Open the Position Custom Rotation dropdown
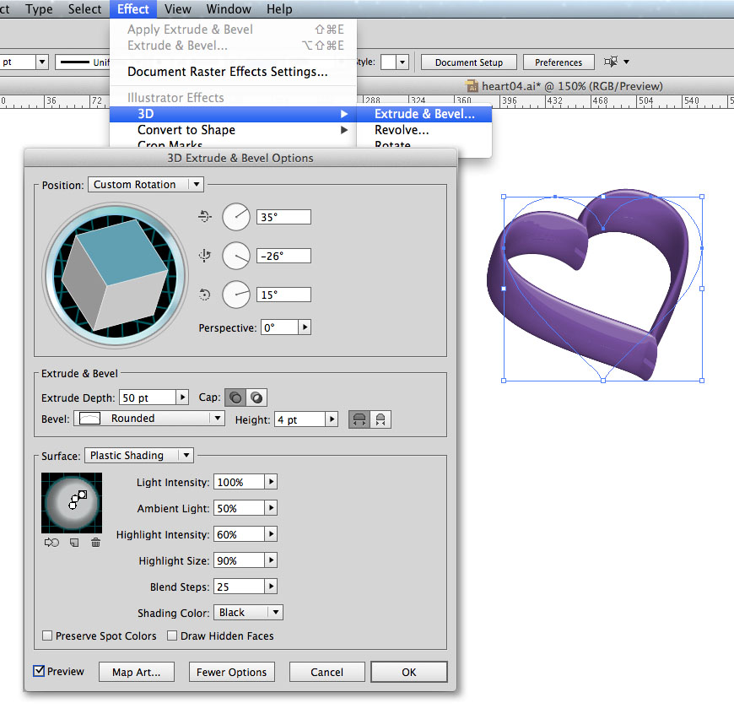734x714 pixels. [145, 184]
